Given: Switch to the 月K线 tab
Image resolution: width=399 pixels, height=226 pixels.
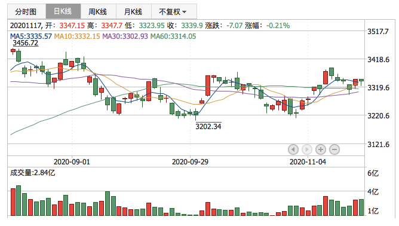Looking at the screenshot, I should pyautogui.click(x=134, y=11).
